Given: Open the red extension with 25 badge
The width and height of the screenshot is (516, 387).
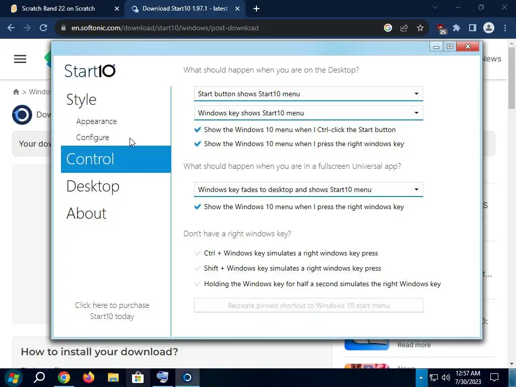Looking at the screenshot, I should tap(441, 29).
